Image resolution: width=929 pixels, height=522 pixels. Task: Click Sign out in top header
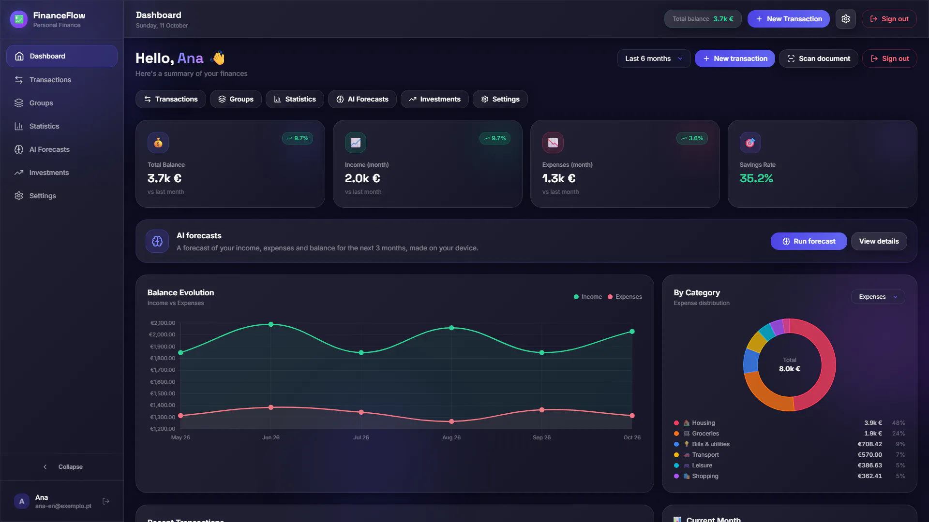pos(889,19)
